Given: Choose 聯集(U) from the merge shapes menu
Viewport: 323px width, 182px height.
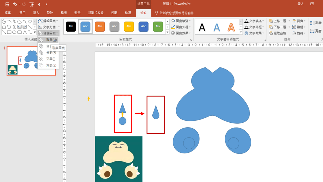Looking at the screenshot, I should 48,40.
